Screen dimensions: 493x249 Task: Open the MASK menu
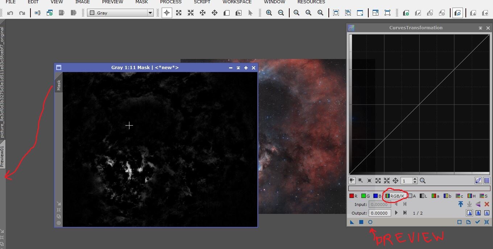click(x=141, y=2)
